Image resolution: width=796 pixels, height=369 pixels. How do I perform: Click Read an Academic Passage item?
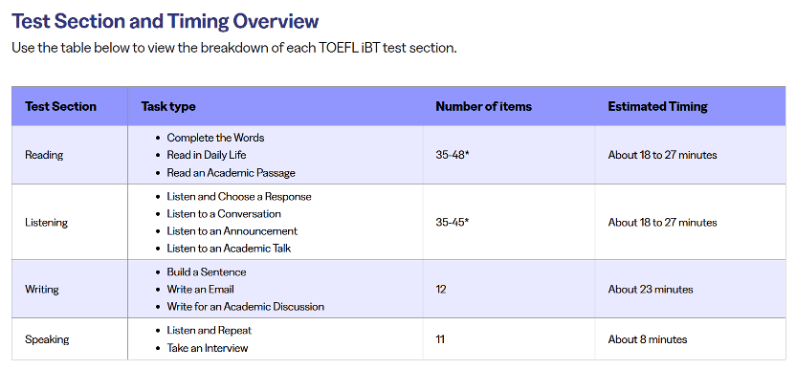point(231,173)
